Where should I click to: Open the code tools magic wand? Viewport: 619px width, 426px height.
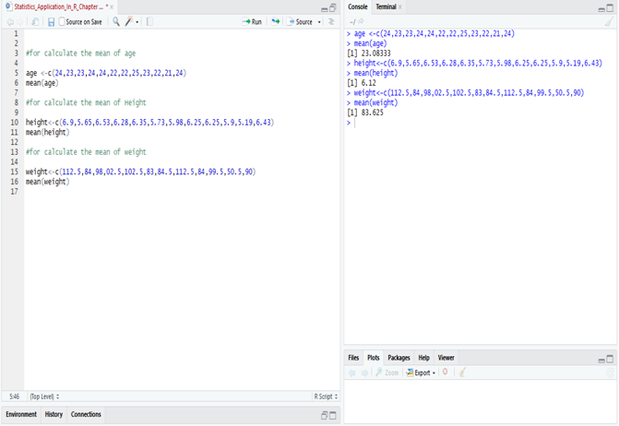(129, 22)
